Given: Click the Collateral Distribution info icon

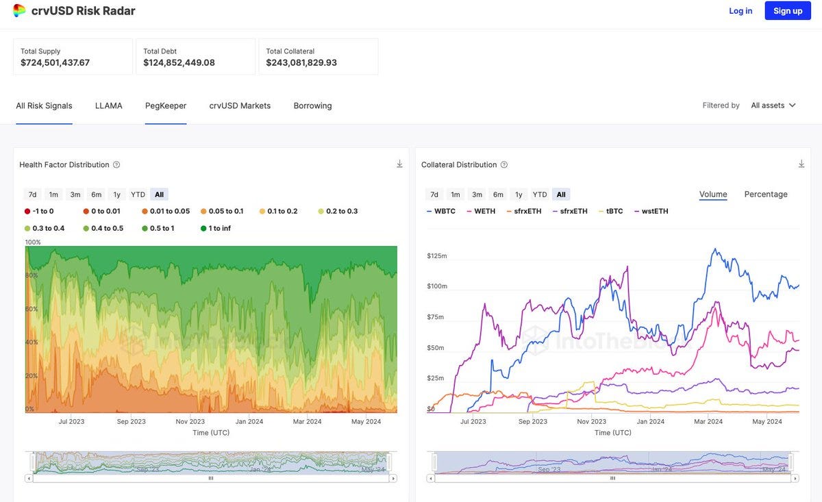Looking at the screenshot, I should (504, 165).
